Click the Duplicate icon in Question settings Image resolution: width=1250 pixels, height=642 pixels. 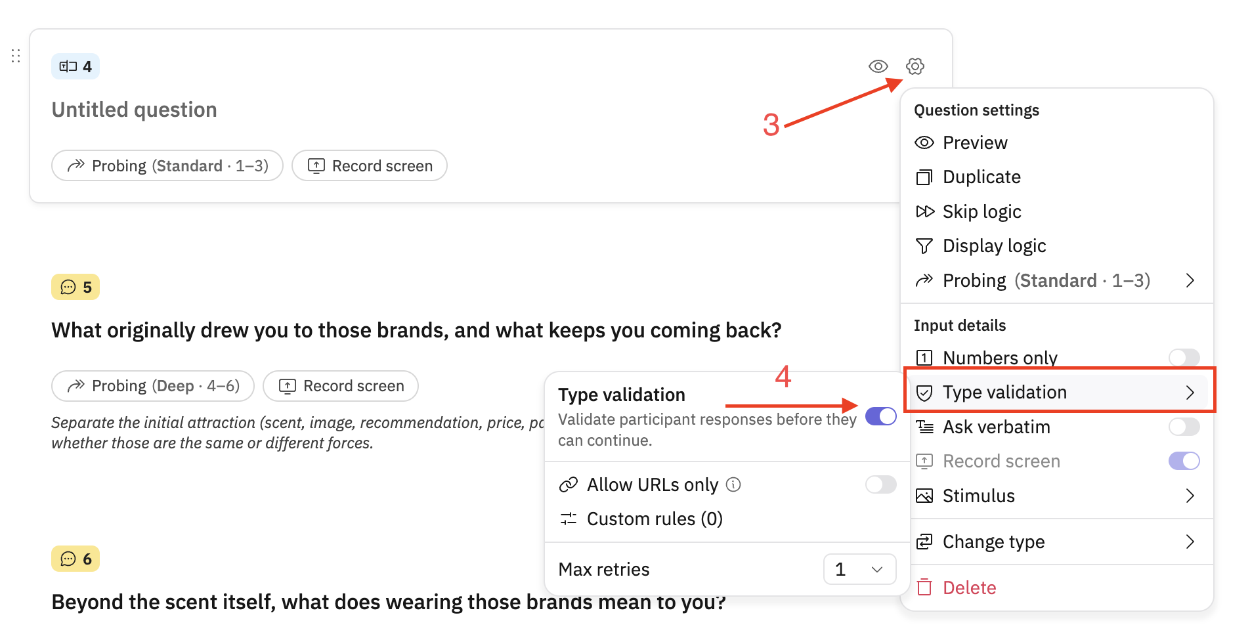(924, 177)
